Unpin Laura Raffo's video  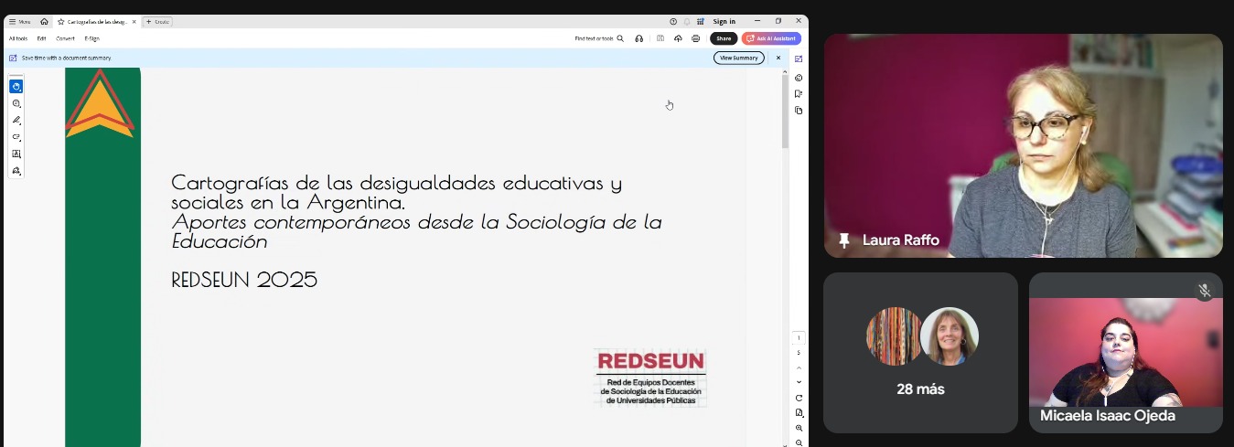(843, 240)
